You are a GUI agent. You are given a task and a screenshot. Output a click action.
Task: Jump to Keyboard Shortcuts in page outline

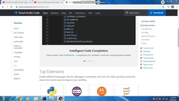148,36
